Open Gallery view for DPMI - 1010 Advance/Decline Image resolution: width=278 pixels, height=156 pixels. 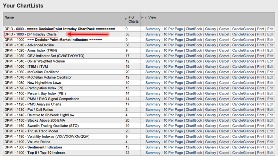[x=211, y=45]
